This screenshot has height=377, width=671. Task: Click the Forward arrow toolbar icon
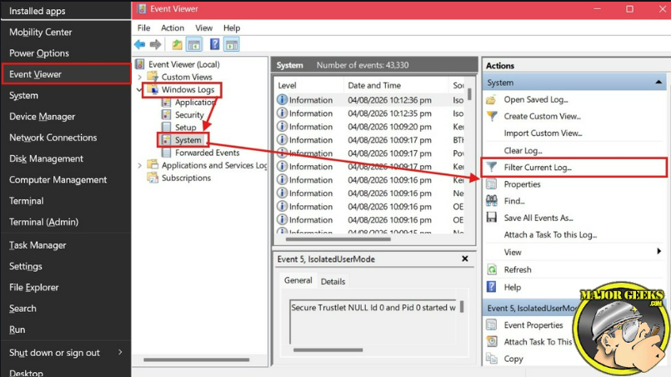[x=156, y=44]
